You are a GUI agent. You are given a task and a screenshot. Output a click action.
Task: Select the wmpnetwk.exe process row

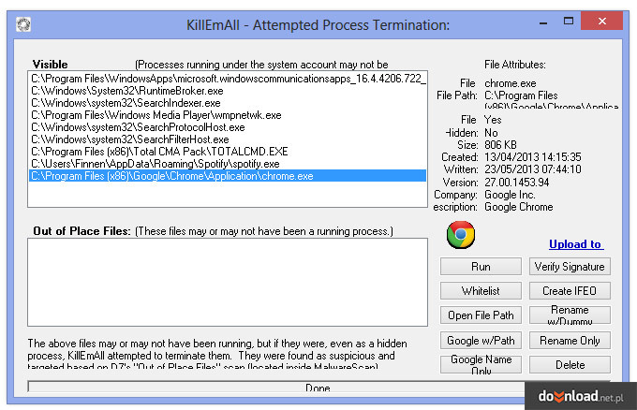[x=228, y=115]
